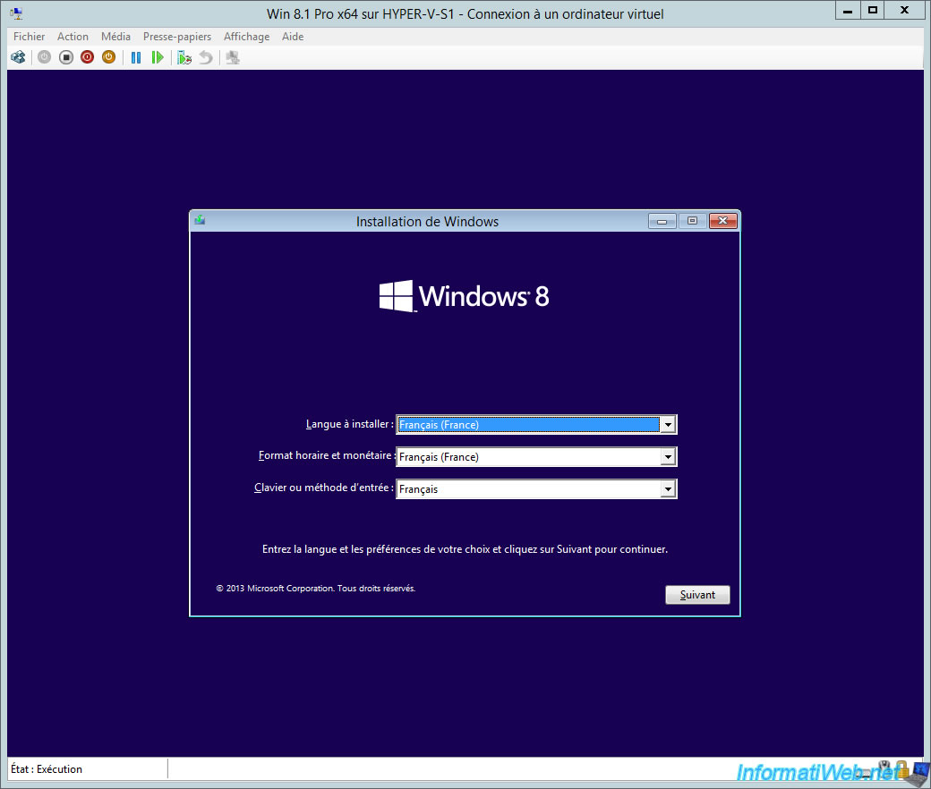931x789 pixels.
Task: Open the Action menu
Action: (x=73, y=36)
